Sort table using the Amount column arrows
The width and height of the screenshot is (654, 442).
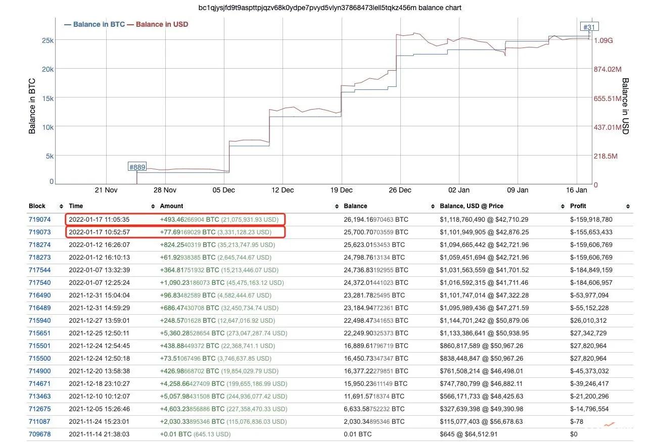coord(337,207)
